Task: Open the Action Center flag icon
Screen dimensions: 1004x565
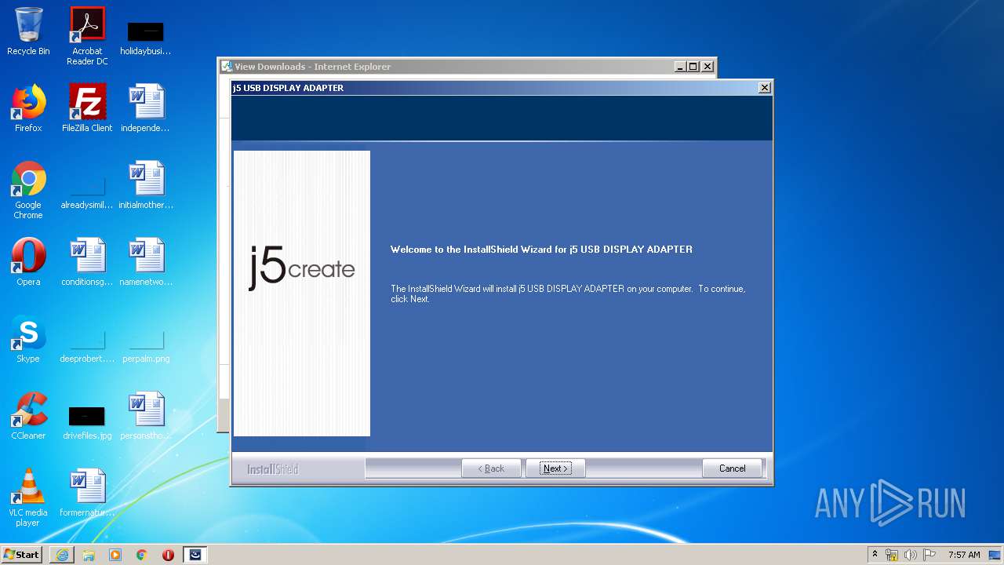Action: (x=929, y=555)
